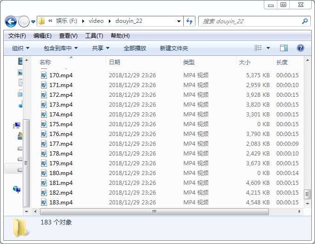Open the recent pages dropdown arrow

tap(34, 21)
